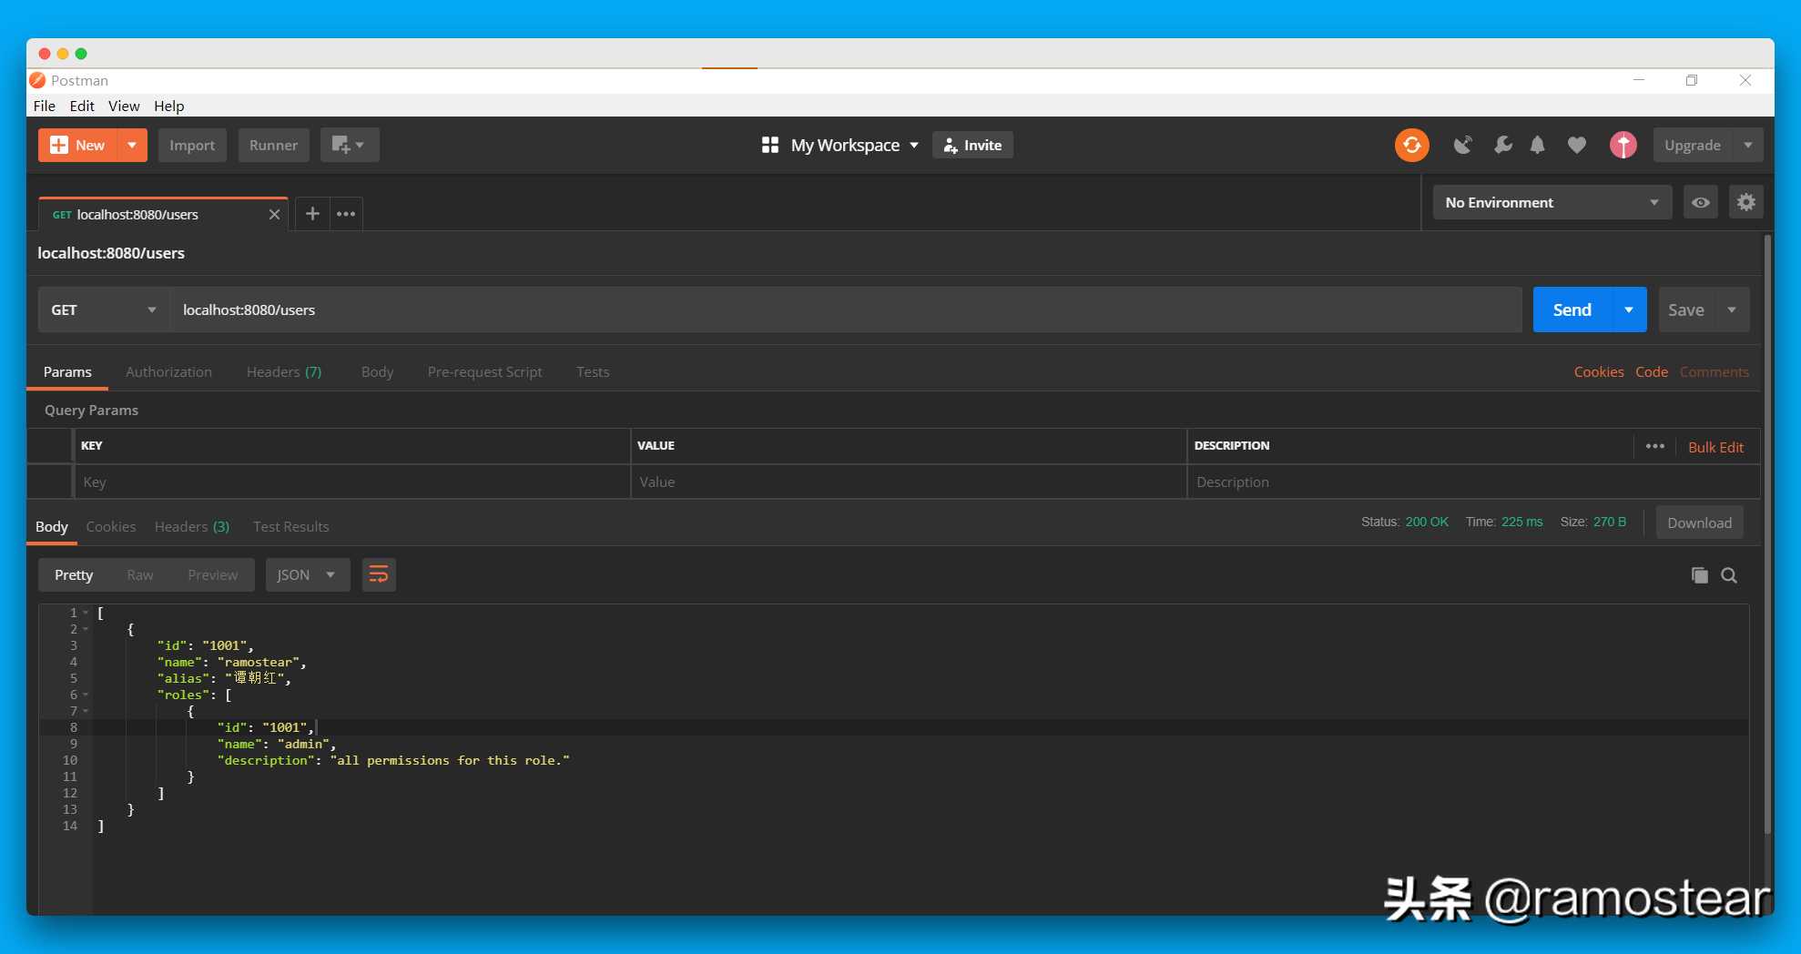Open search in response icon
This screenshot has height=954, width=1801.
point(1729,575)
